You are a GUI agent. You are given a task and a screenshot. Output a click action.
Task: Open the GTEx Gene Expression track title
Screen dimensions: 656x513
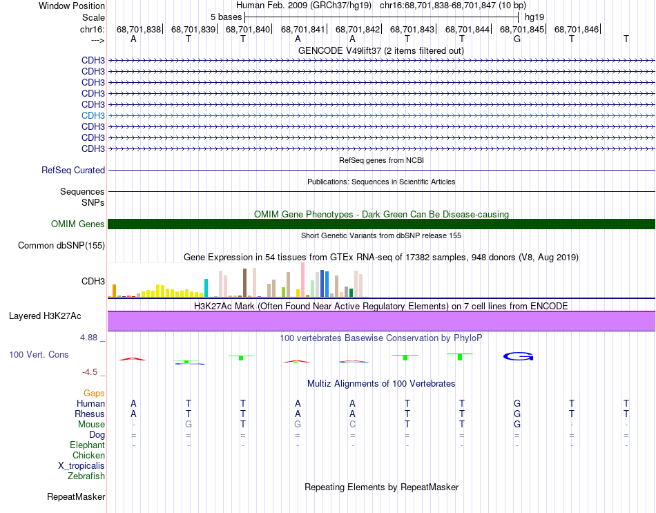point(381,258)
